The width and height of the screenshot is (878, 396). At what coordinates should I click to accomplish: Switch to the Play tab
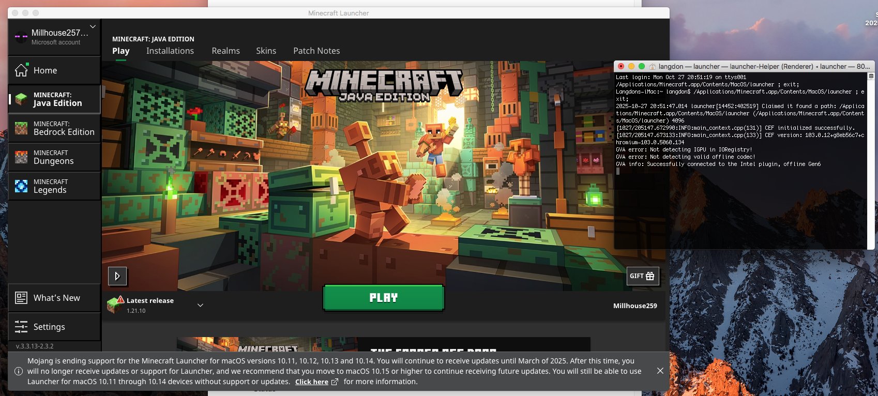(121, 51)
